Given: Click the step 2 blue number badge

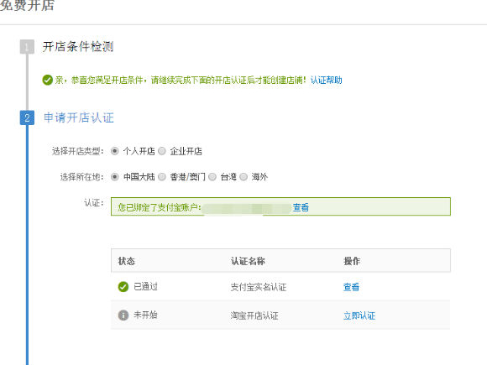Looking at the screenshot, I should point(27,117).
